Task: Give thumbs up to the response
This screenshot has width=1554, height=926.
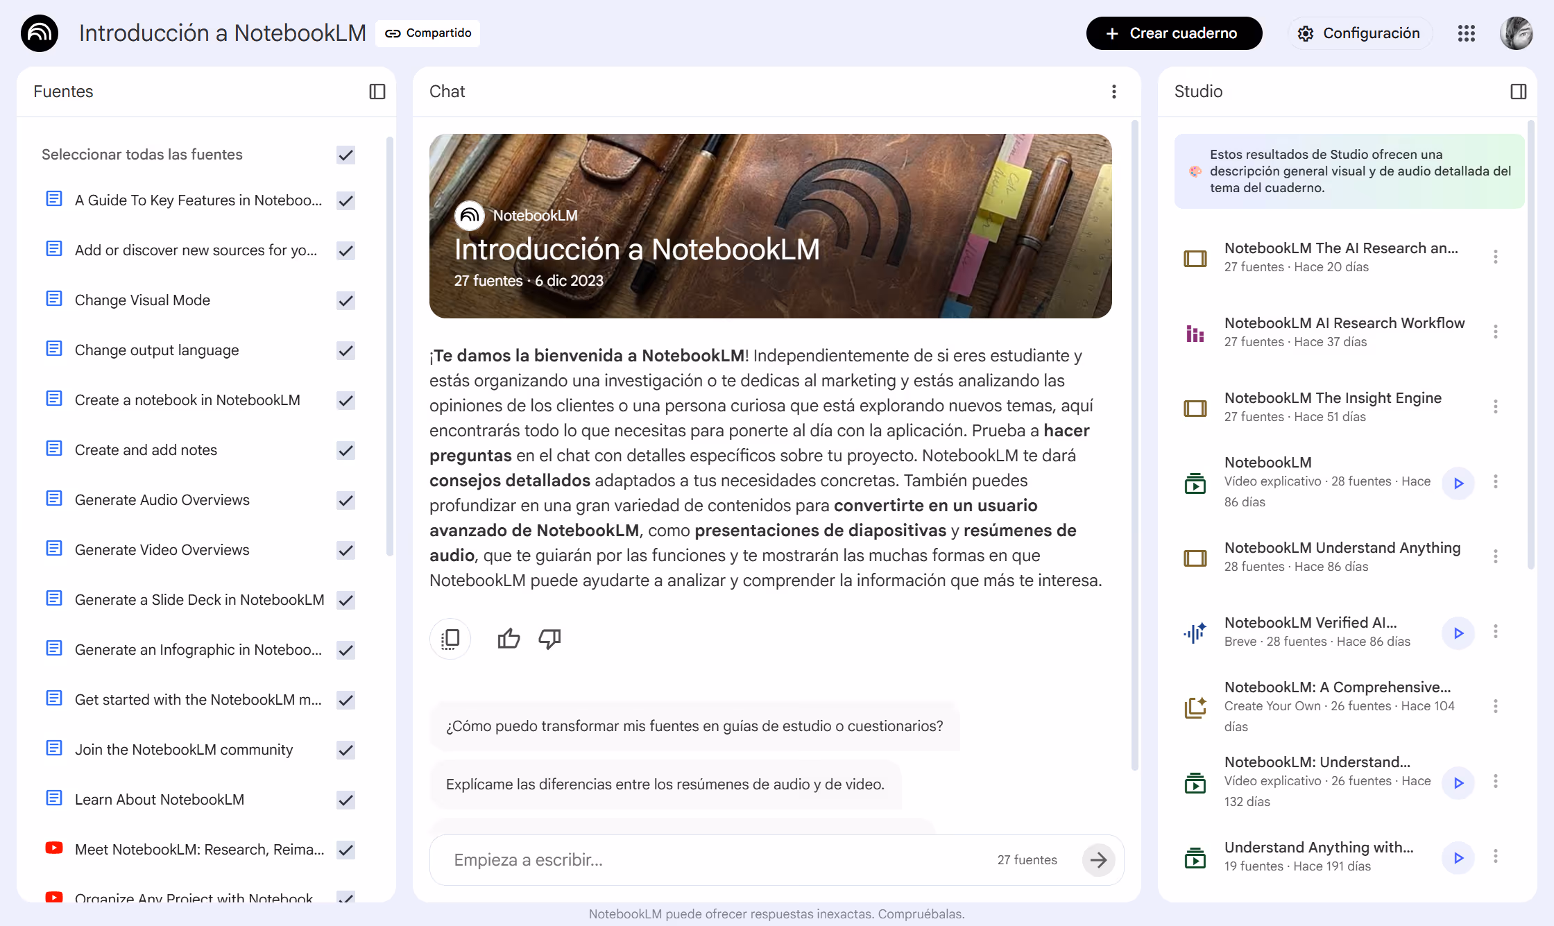Action: [x=509, y=639]
